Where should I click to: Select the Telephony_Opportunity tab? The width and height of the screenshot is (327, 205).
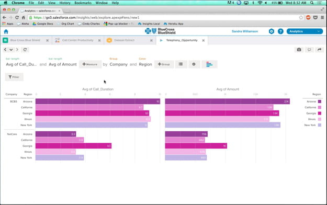point(182,40)
